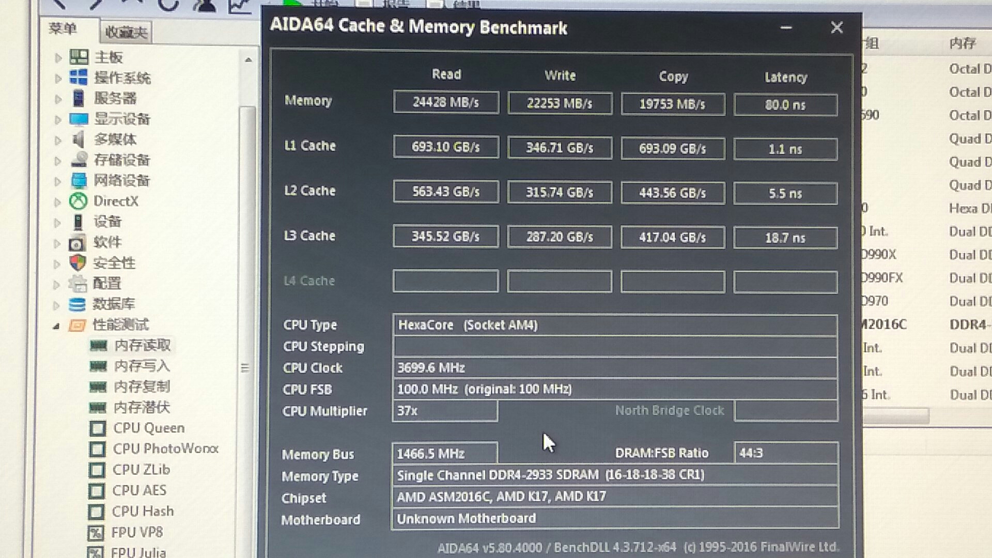Expand the 显示设备 tree node
The width and height of the screenshot is (992, 558).
coord(58,120)
